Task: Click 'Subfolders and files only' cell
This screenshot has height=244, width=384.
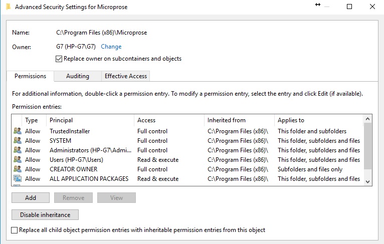Action: pos(310,169)
